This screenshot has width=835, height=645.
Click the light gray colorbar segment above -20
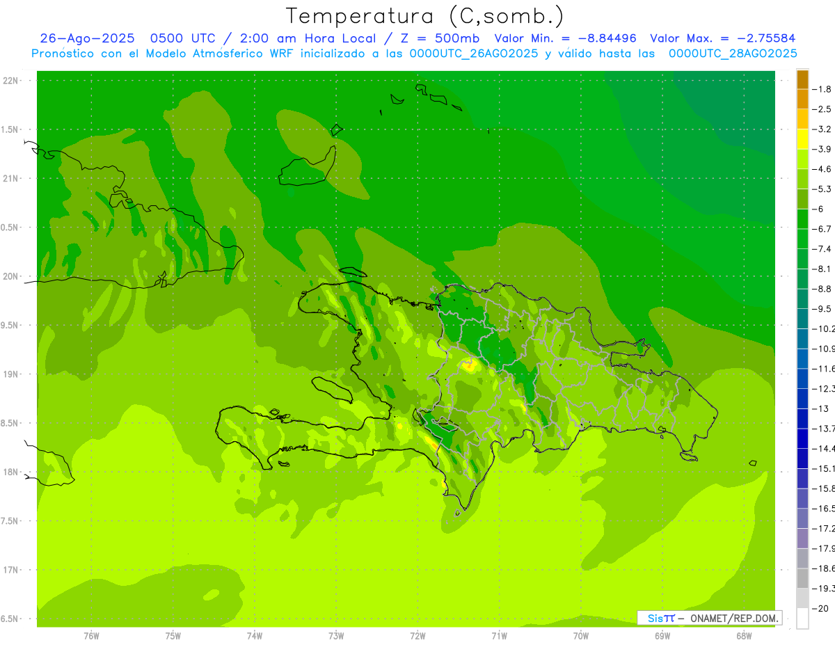(x=802, y=598)
